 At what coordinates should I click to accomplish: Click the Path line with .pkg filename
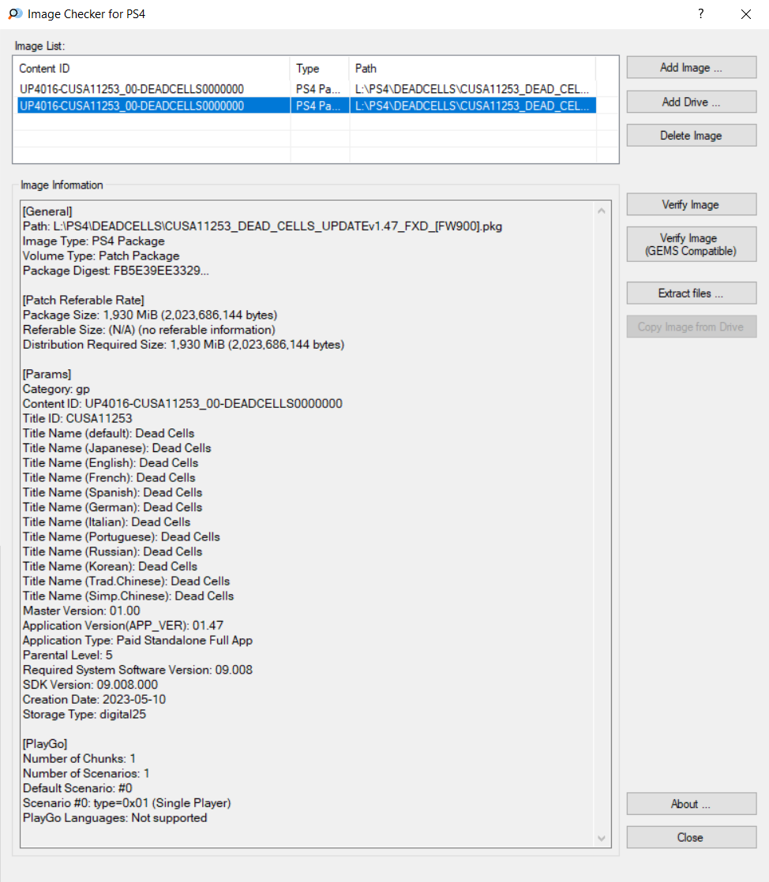262,226
